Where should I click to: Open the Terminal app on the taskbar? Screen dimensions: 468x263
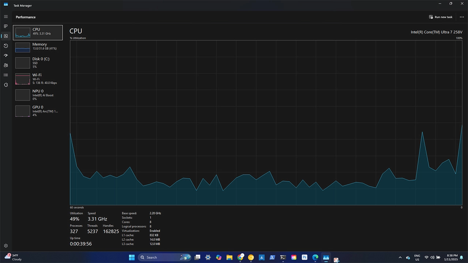coord(283,258)
